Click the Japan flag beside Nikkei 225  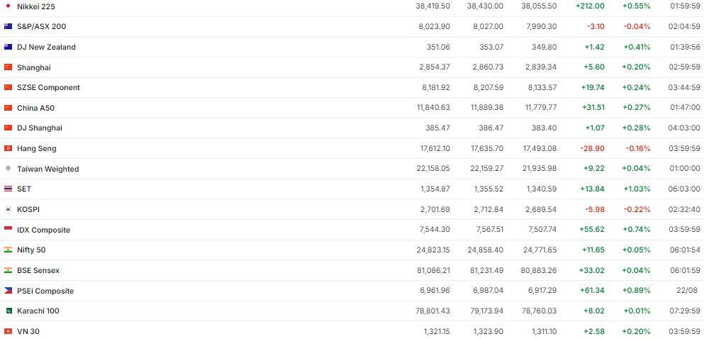pyautogui.click(x=8, y=6)
